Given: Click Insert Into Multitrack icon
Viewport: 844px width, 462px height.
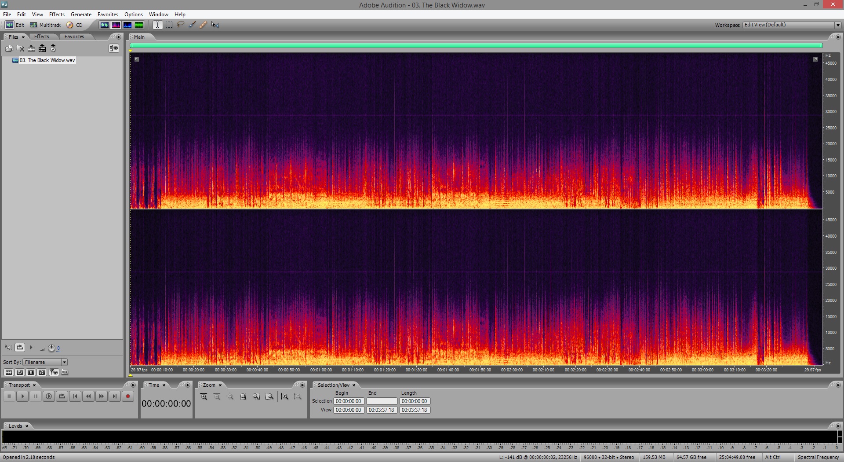Looking at the screenshot, I should pos(42,48).
